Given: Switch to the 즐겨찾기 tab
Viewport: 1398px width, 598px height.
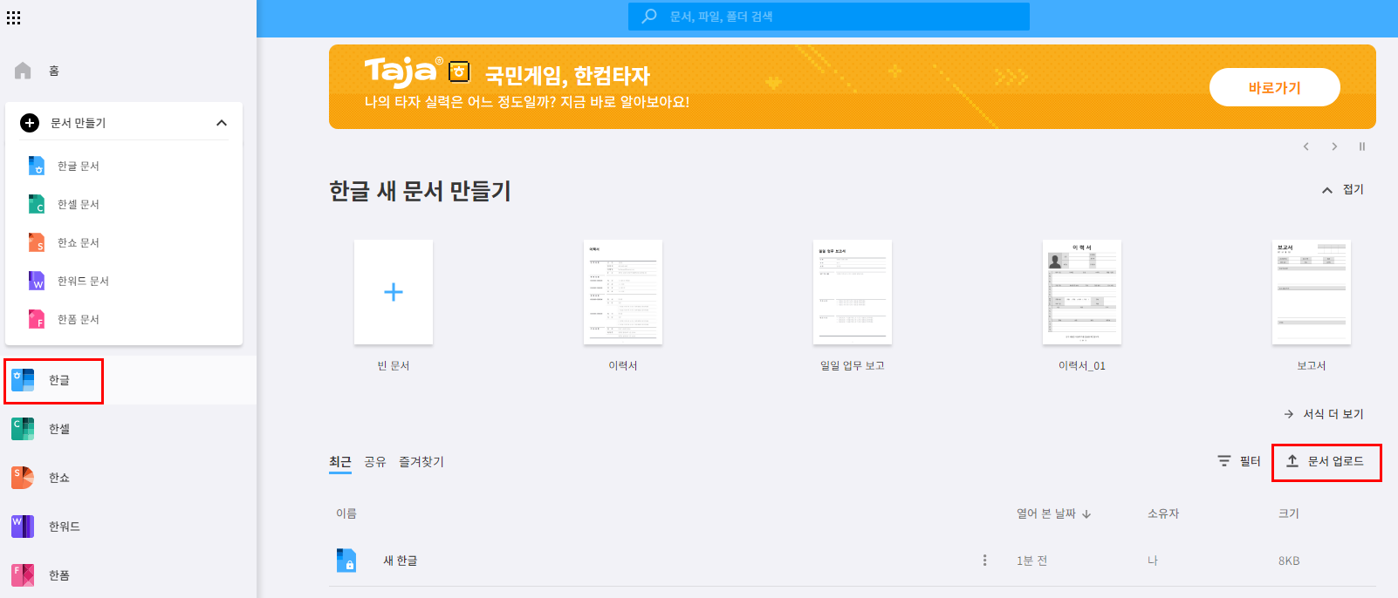Looking at the screenshot, I should pyautogui.click(x=421, y=462).
